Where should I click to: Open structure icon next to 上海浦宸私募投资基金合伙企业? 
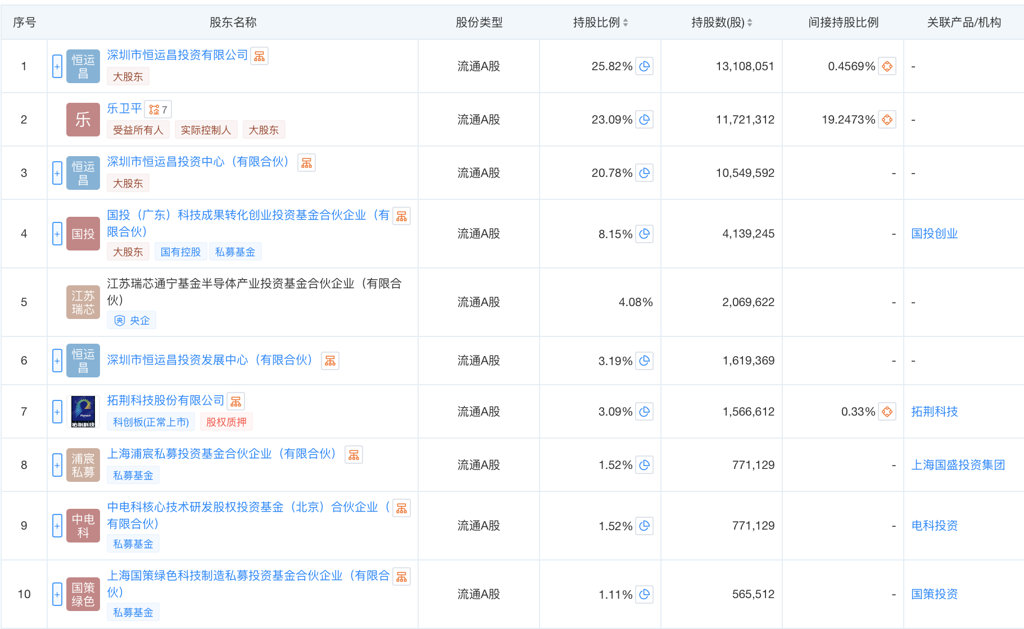354,455
